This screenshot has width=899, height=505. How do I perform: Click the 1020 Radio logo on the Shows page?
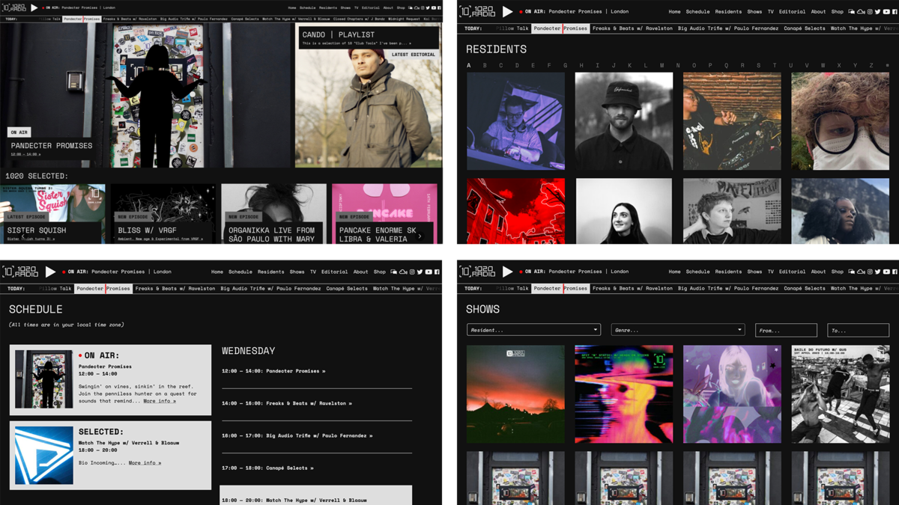coord(477,272)
